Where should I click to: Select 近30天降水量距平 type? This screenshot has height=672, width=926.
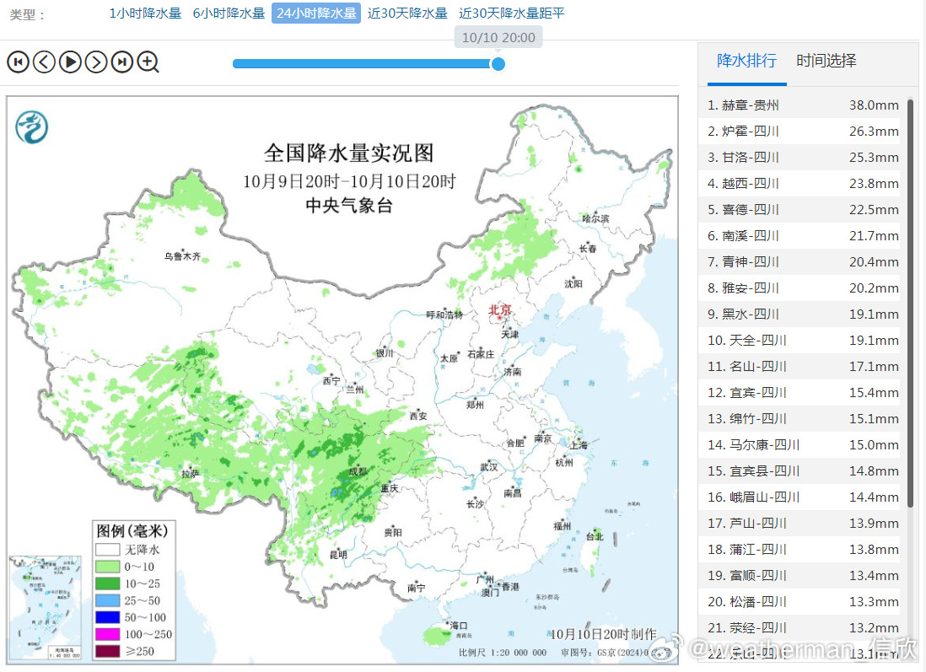[512, 13]
